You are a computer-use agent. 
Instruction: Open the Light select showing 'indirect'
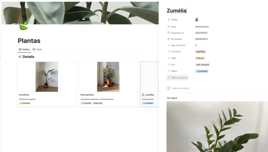(x=200, y=58)
